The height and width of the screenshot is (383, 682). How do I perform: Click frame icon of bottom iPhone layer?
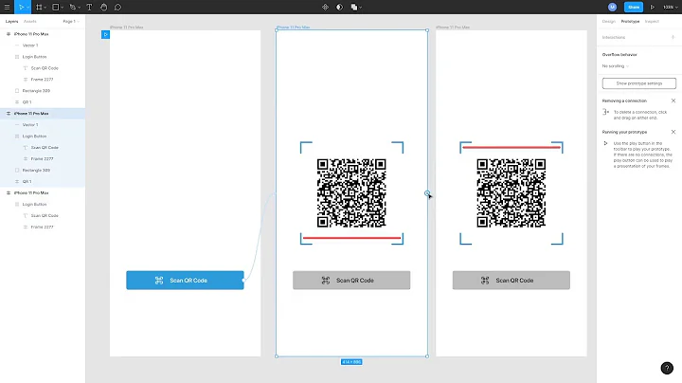tap(9, 192)
